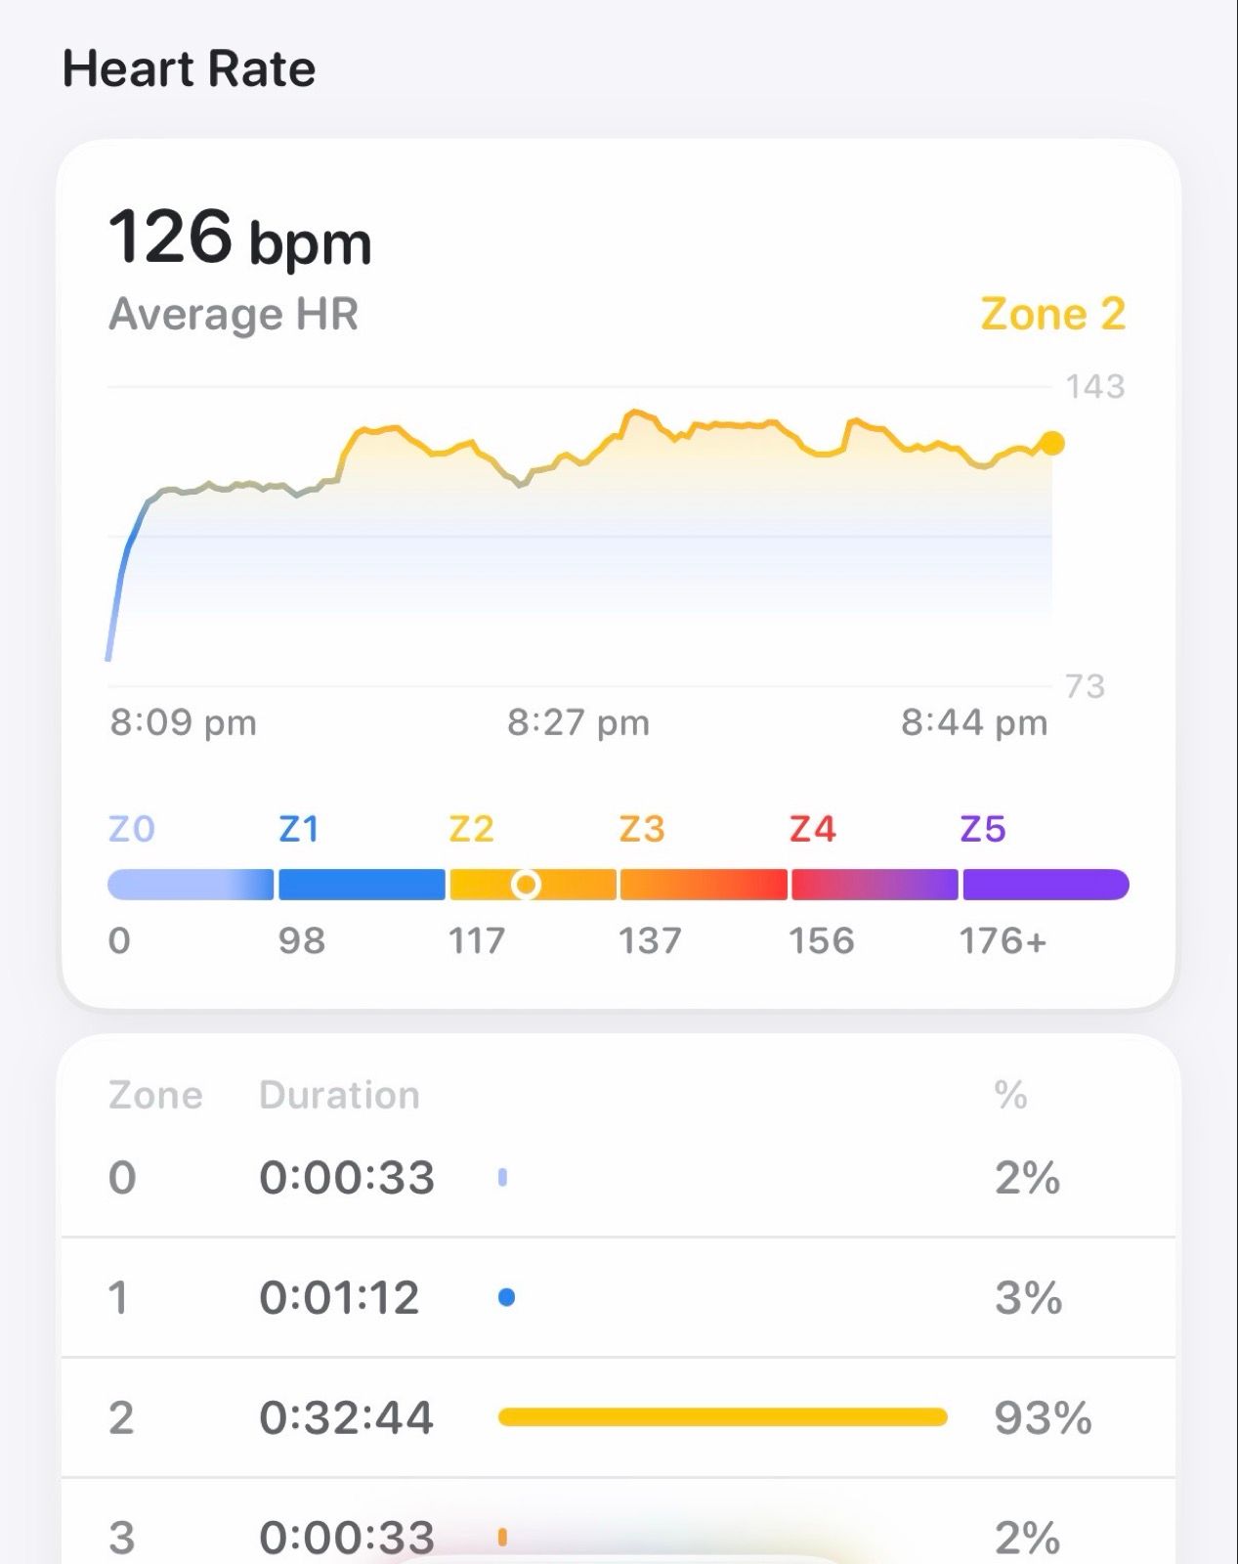Select the Zone 1 duration row
The width and height of the screenshot is (1238, 1564).
(618, 1298)
